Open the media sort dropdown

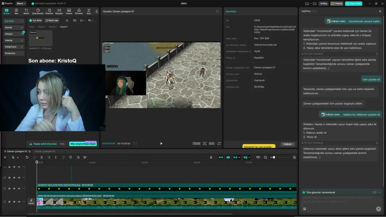pyautogui.click(x=83, y=20)
